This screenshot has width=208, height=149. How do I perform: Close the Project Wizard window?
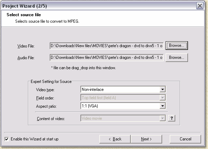200,6
